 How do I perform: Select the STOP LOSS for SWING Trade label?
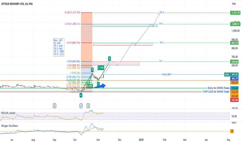pyautogui.click(x=216, y=92)
